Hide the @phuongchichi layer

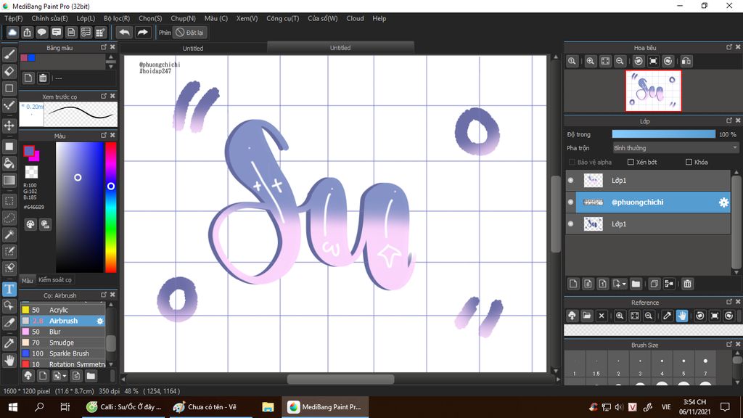[x=570, y=202]
